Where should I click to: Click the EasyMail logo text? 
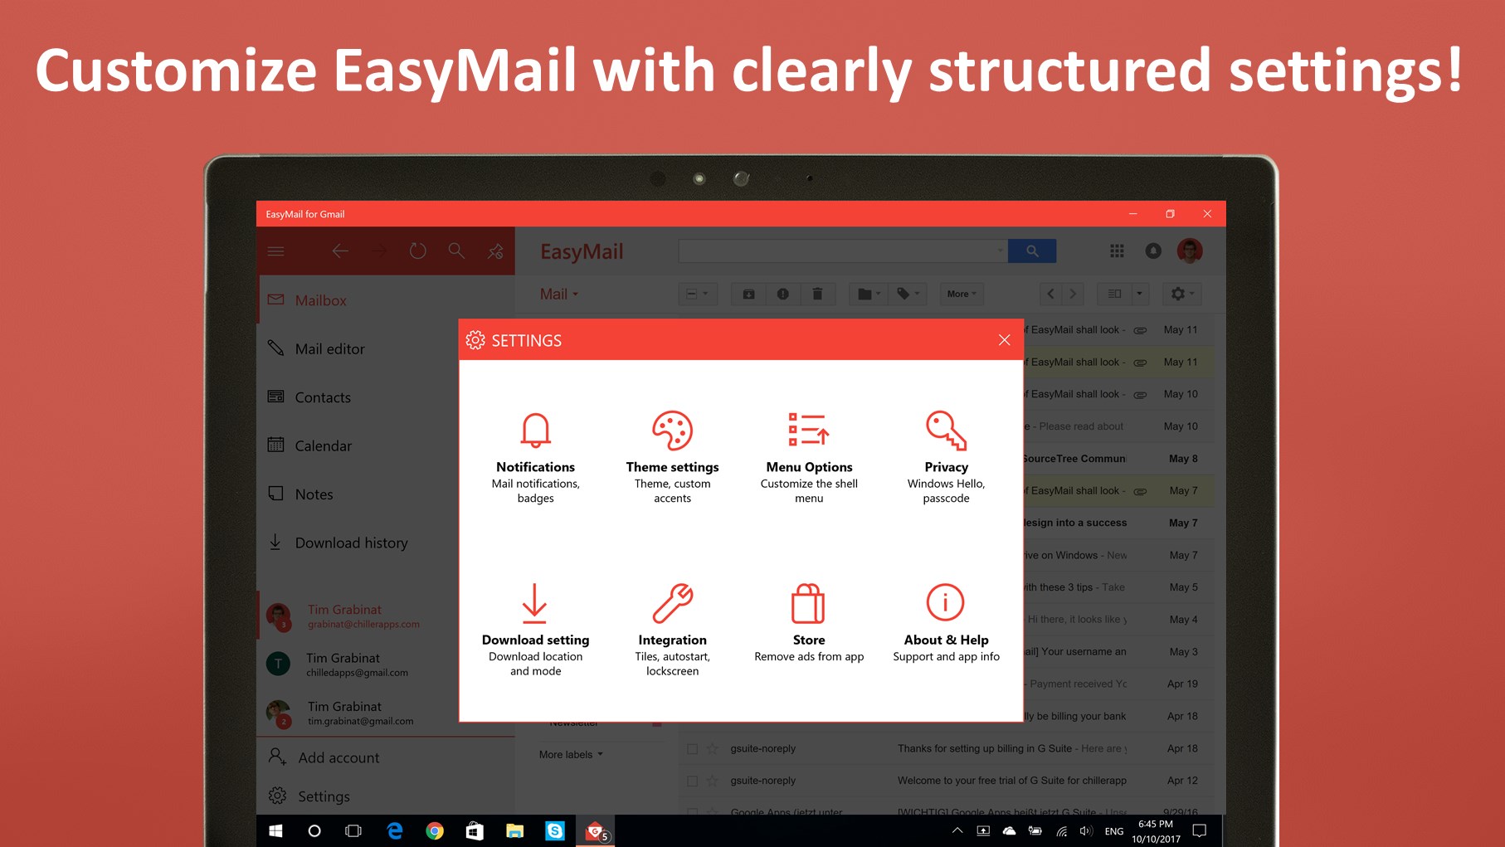582,251
